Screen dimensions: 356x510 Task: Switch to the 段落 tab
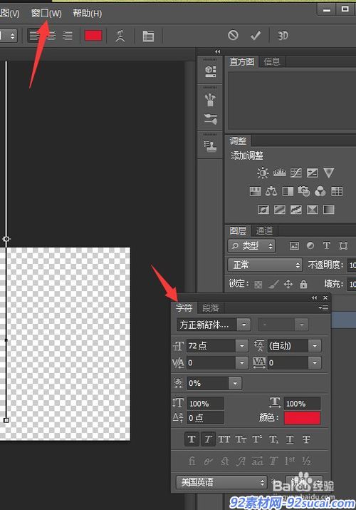[211, 307]
